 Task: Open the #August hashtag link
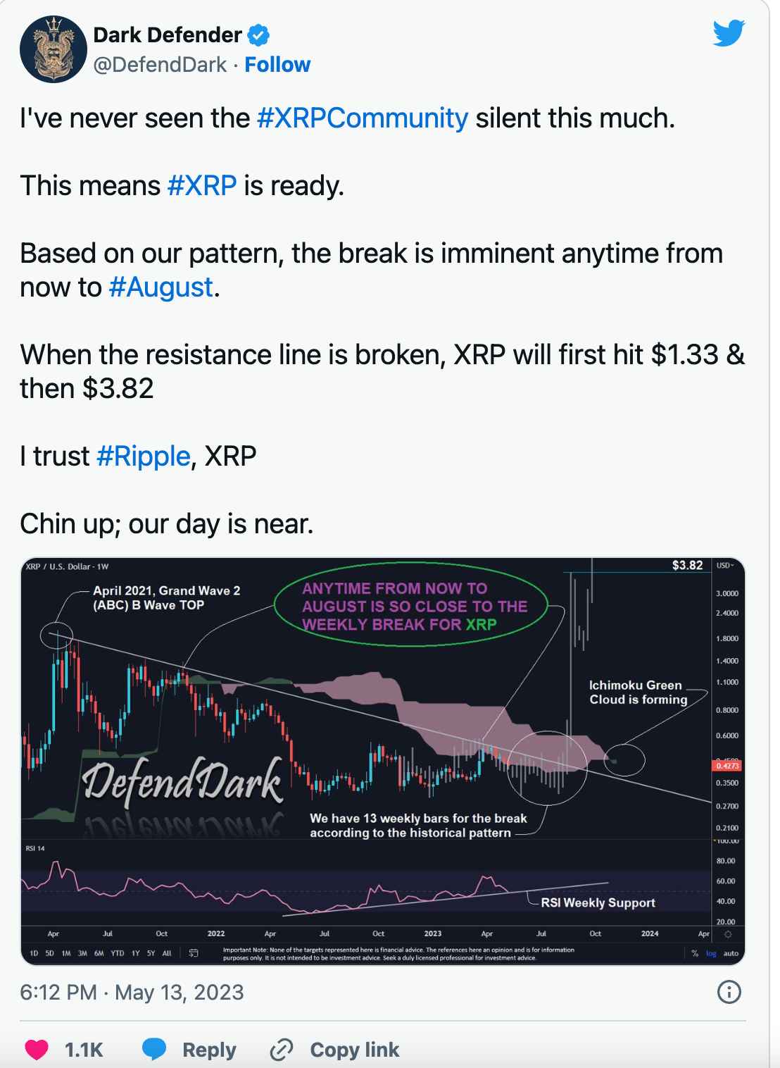[161, 287]
